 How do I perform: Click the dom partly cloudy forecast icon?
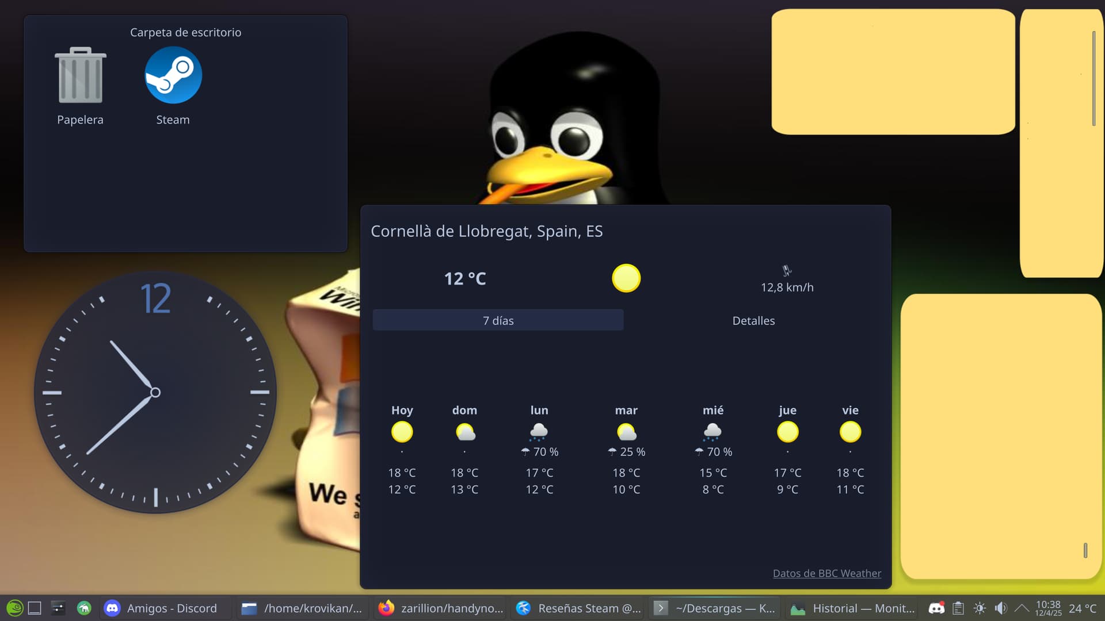pyautogui.click(x=465, y=432)
